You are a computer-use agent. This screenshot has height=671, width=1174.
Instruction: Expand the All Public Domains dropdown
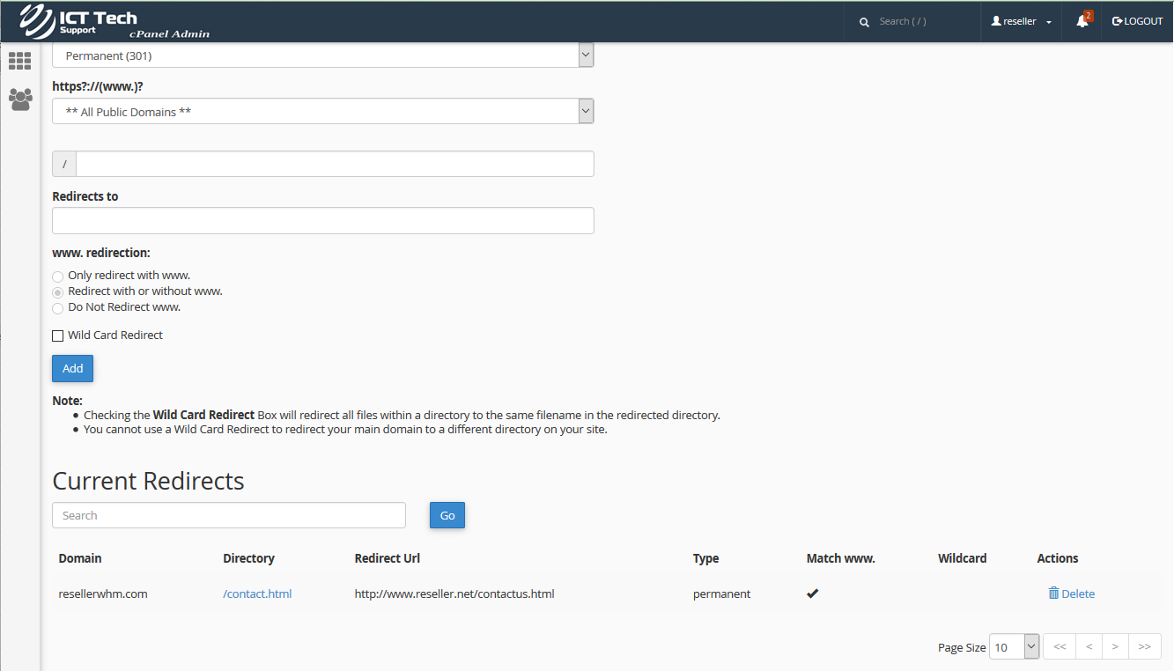pos(322,112)
